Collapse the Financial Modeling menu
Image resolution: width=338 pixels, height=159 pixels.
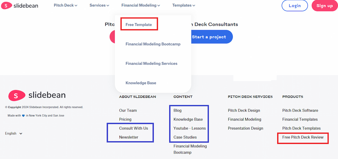click(141, 5)
